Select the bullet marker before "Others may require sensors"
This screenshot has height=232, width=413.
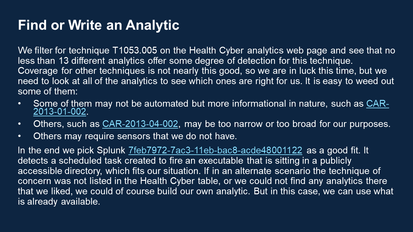(x=20, y=136)
